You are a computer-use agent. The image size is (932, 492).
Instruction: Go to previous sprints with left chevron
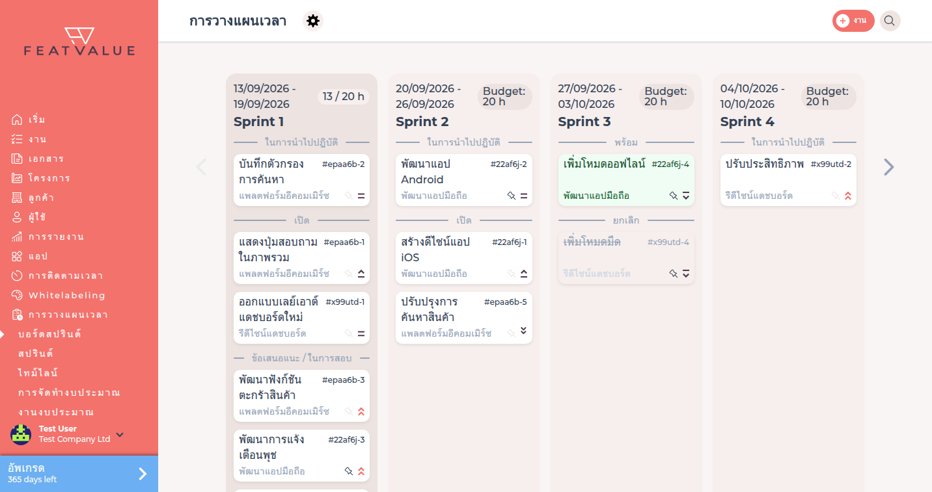click(x=202, y=167)
